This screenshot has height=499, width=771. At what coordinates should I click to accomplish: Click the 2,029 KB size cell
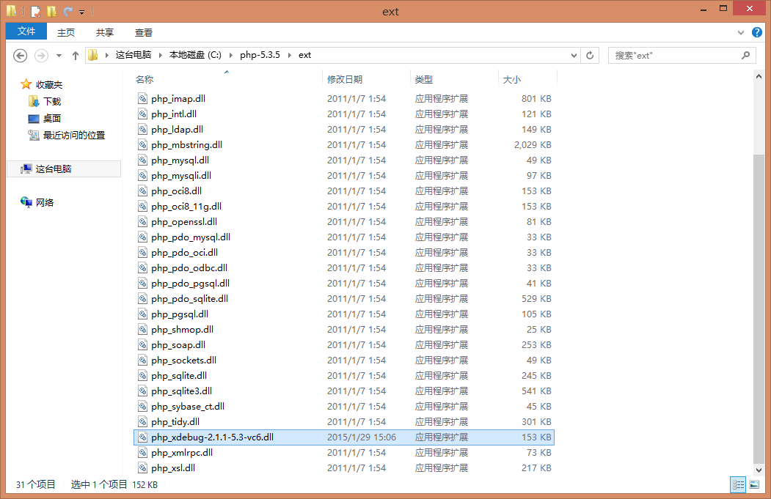pos(533,145)
